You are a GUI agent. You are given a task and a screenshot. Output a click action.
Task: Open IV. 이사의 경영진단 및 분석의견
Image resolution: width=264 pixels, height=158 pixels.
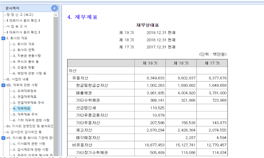[x=30, y=126]
